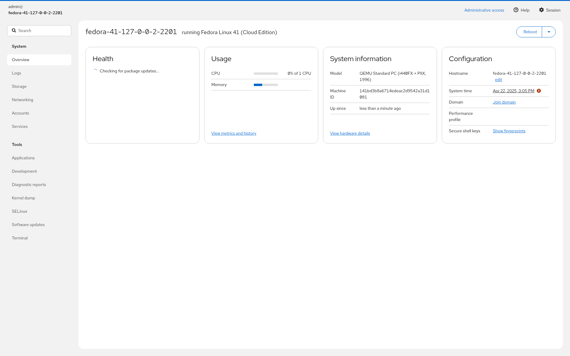Open the SELinux page
This screenshot has width=570, height=356.
tap(39, 211)
